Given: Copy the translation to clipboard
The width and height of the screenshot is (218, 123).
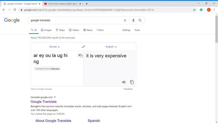Looking at the screenshot, I should 132,82.
